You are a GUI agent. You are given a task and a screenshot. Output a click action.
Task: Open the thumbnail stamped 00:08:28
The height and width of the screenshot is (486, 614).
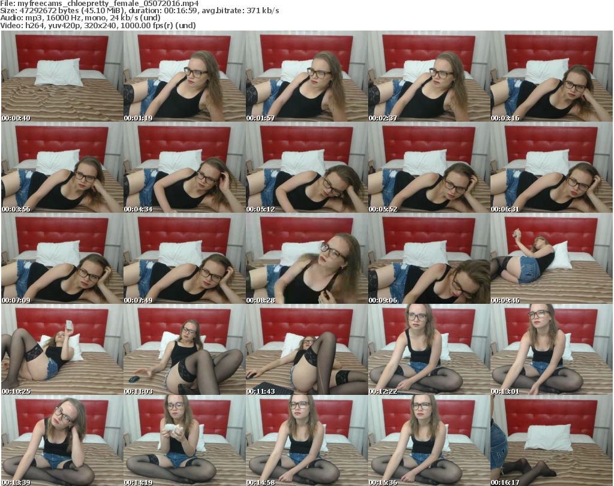pyautogui.click(x=306, y=259)
